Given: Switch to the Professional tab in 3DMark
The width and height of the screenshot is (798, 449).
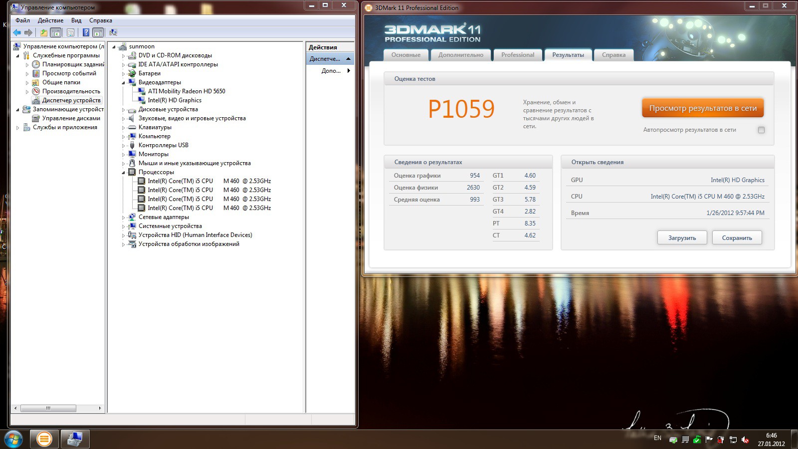Looking at the screenshot, I should pos(518,55).
